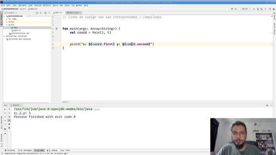Open Structure side tab on left edge

coord(1,140)
